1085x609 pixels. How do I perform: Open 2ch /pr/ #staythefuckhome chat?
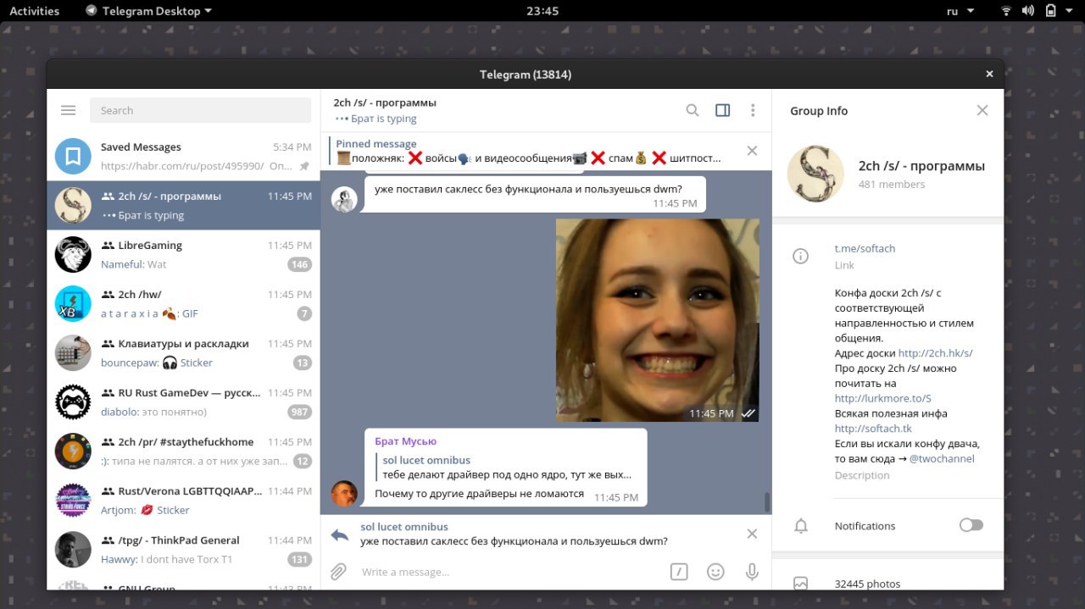[184, 451]
